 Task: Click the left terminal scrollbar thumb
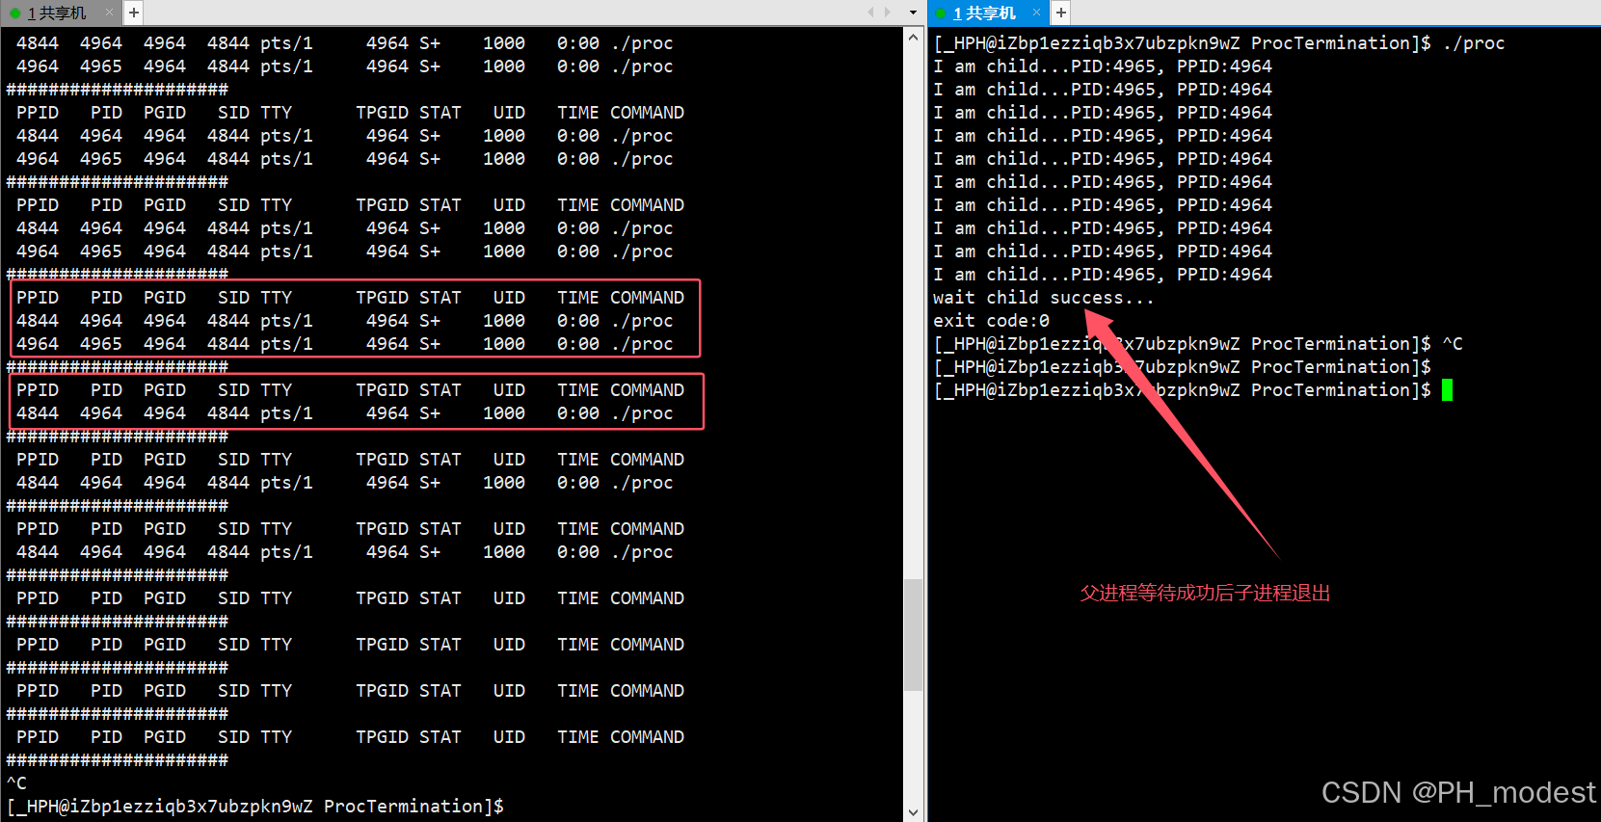click(x=914, y=635)
